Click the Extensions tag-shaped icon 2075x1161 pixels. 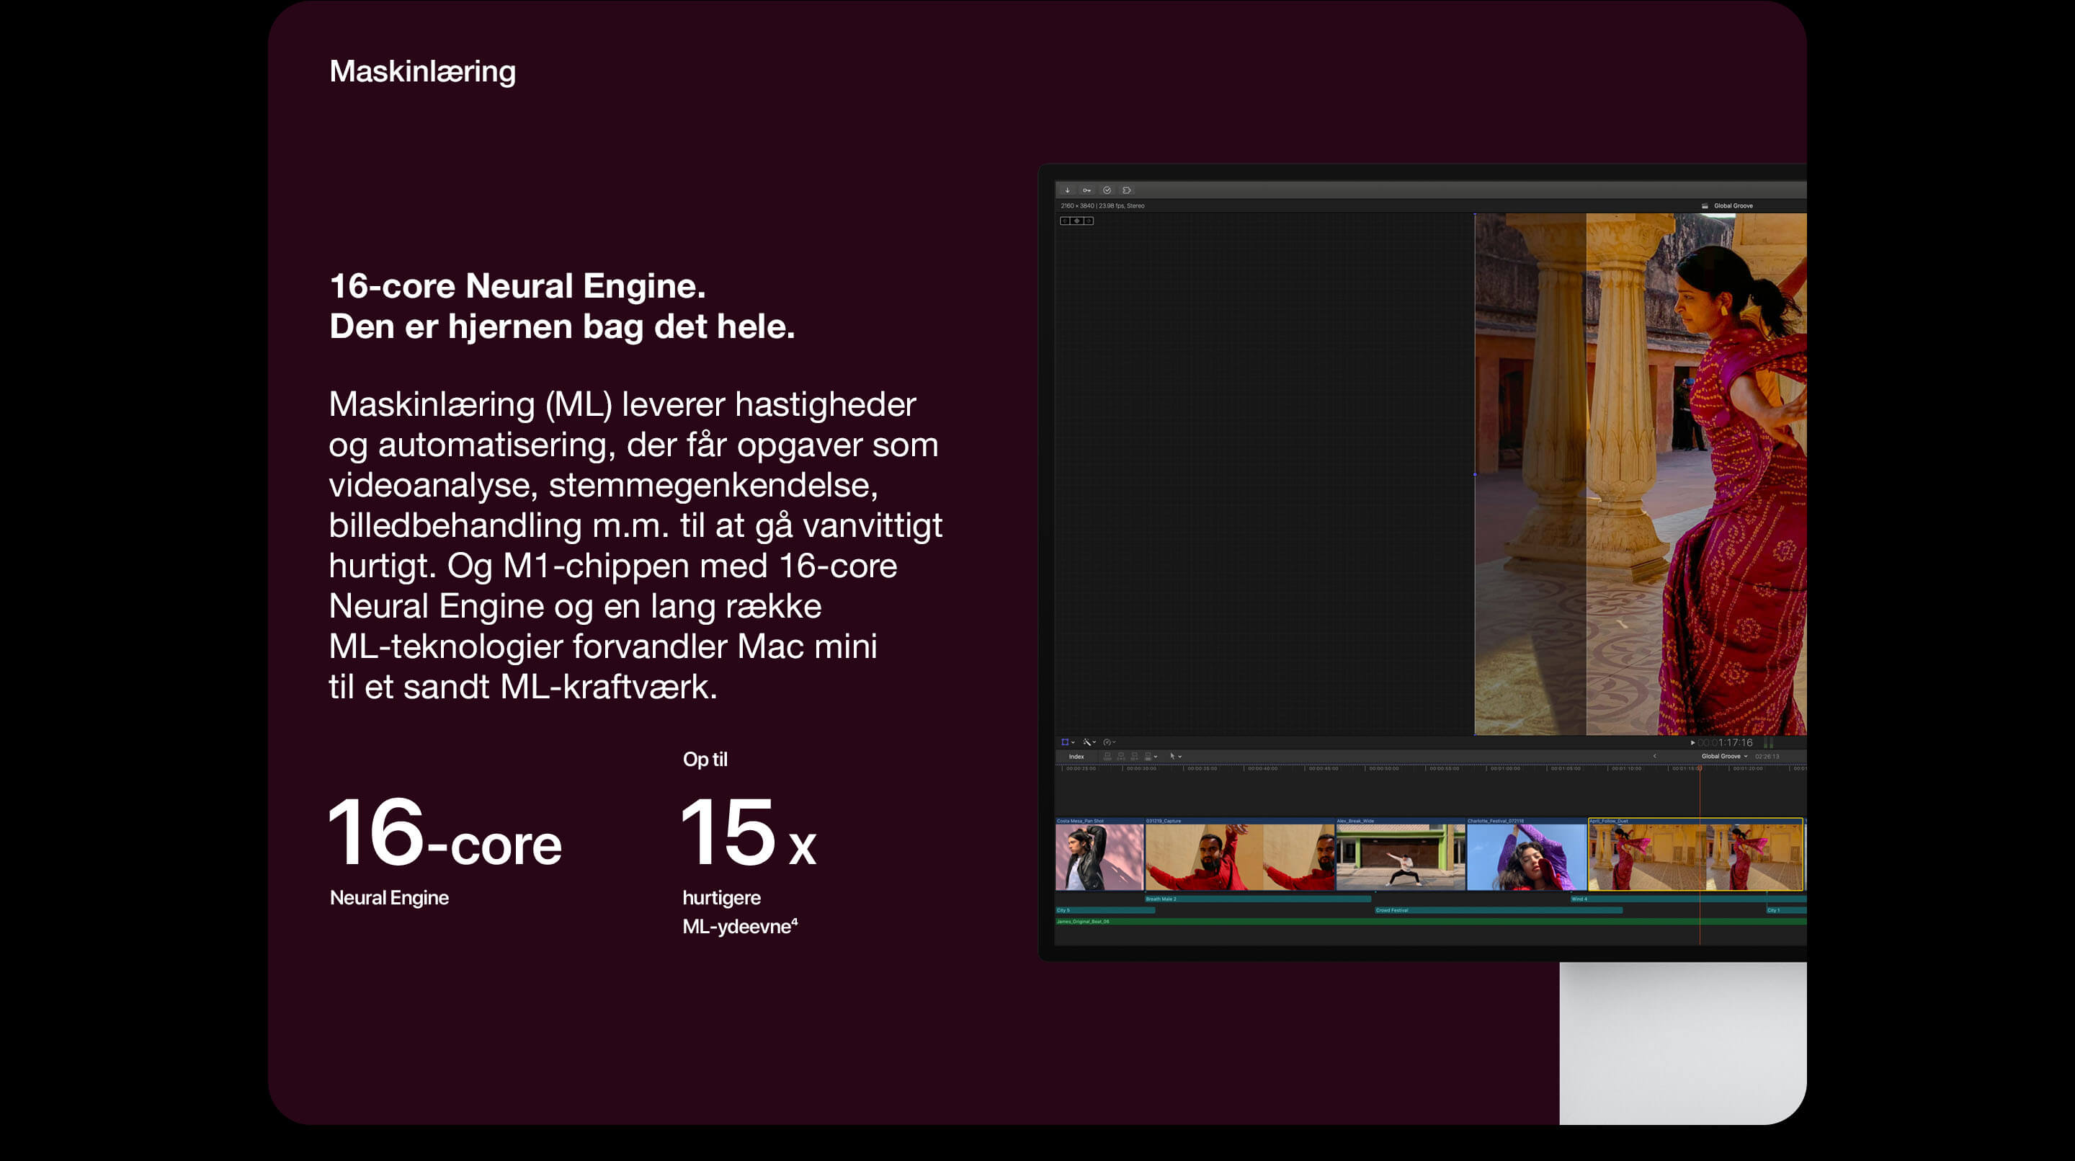pyautogui.click(x=1127, y=190)
